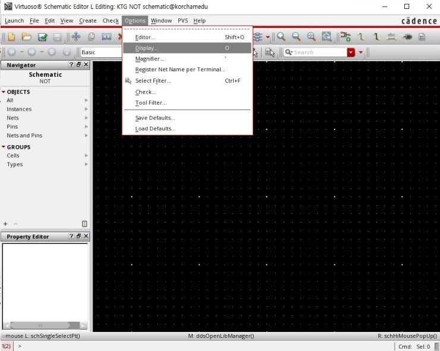Image resolution: width=440 pixels, height=351 pixels.
Task: Click the Zoom to Fit icon
Action: pos(326,37)
